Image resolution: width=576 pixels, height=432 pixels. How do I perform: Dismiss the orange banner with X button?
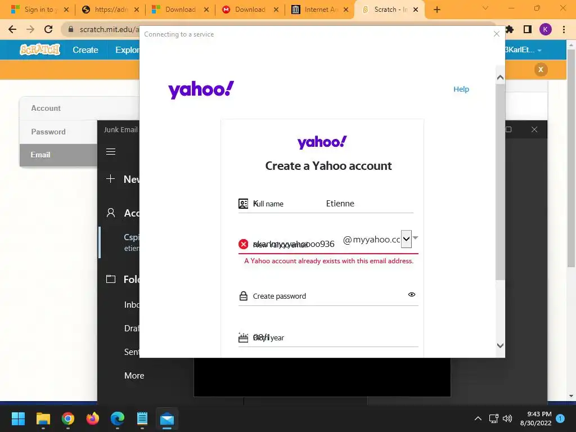click(541, 69)
